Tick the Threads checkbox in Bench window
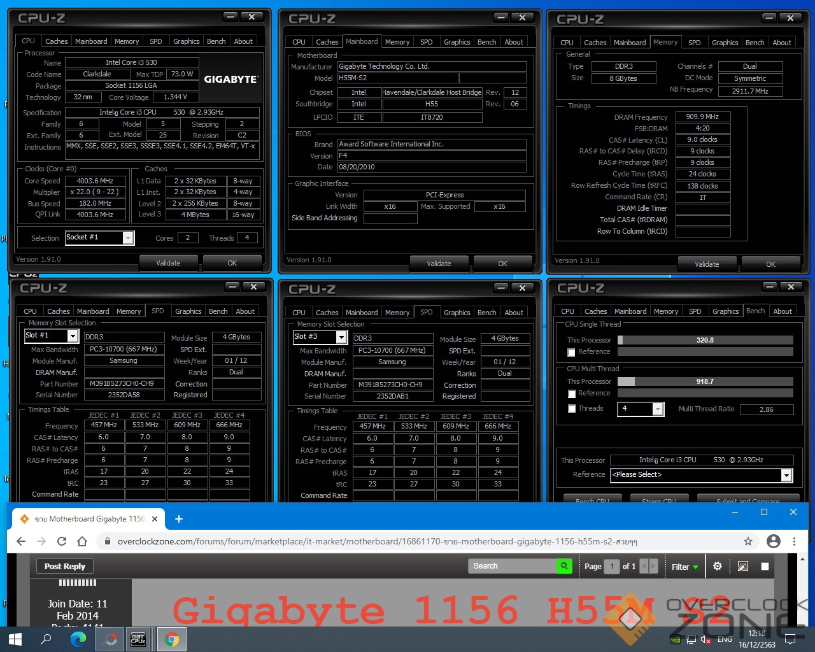The width and height of the screenshot is (815, 652). point(571,409)
